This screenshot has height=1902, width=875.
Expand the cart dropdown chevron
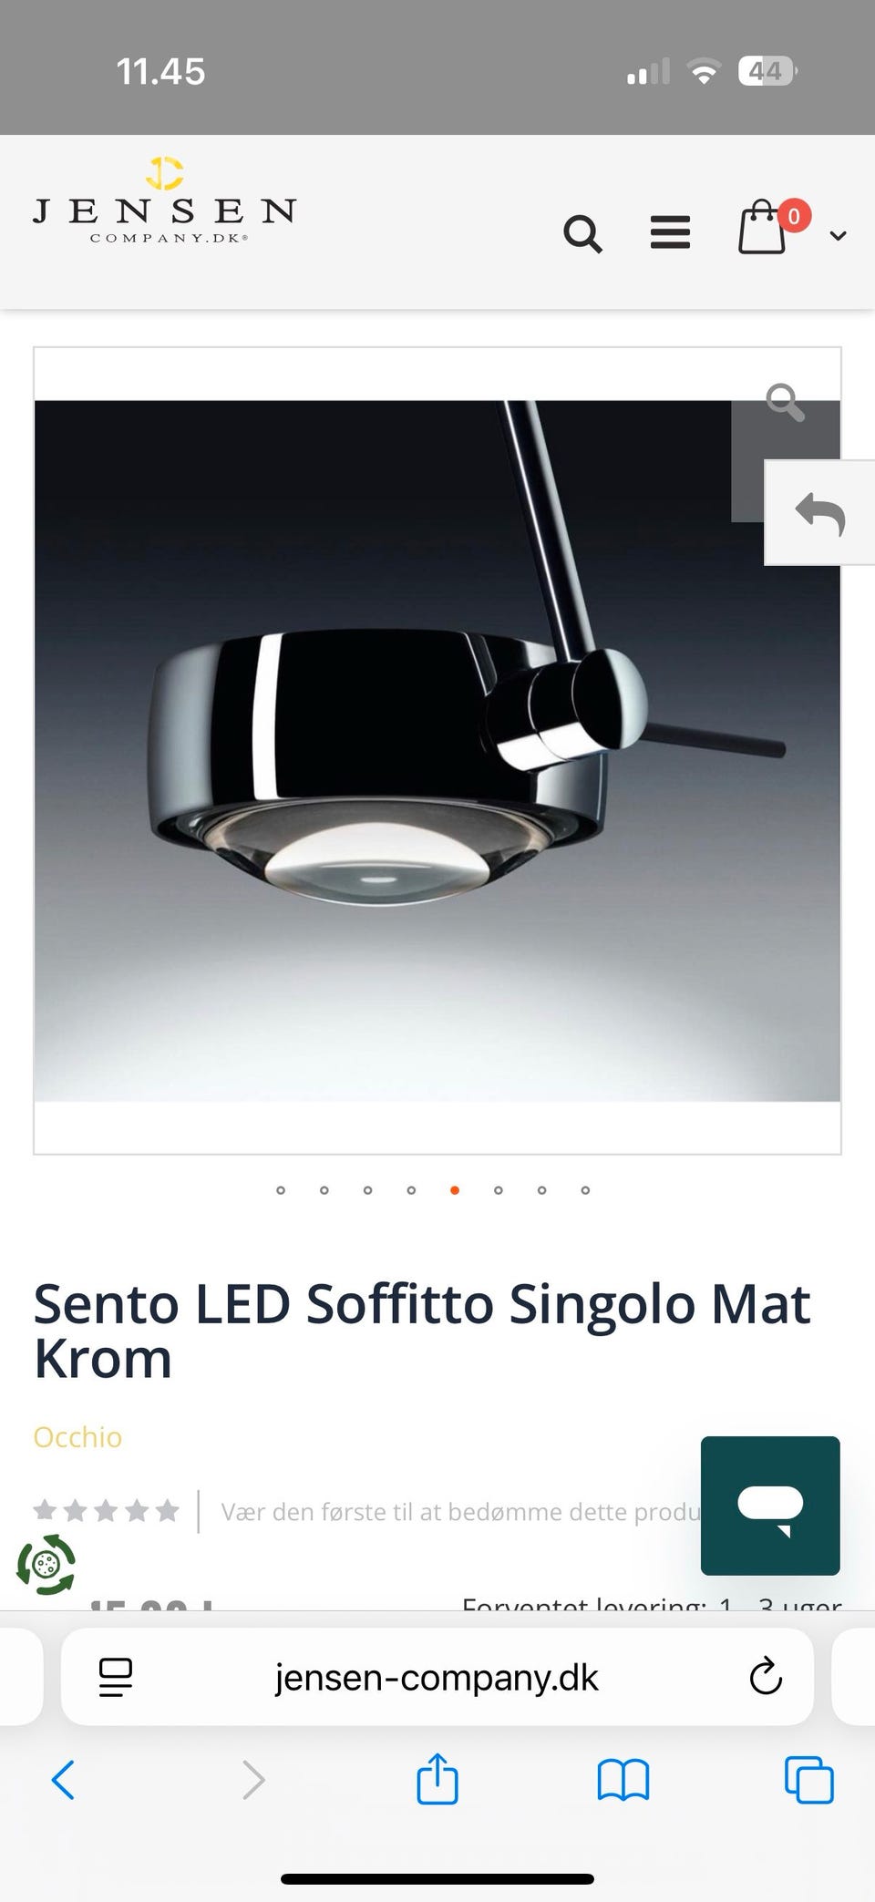838,236
